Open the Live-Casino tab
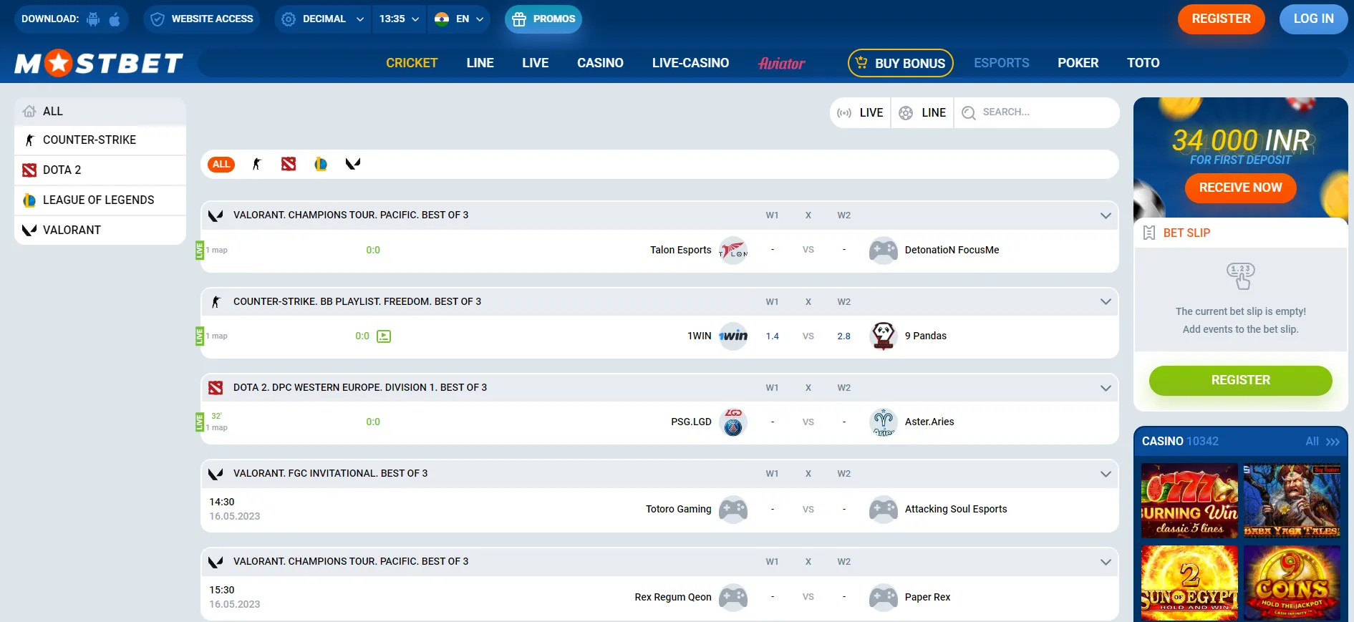 690,63
